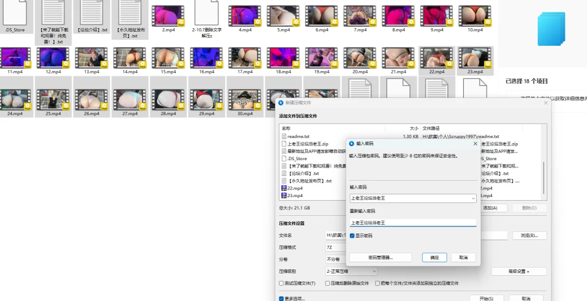Select the 23.mp4 row in archive list
The height and width of the screenshot is (301, 587).
tap(313, 196)
